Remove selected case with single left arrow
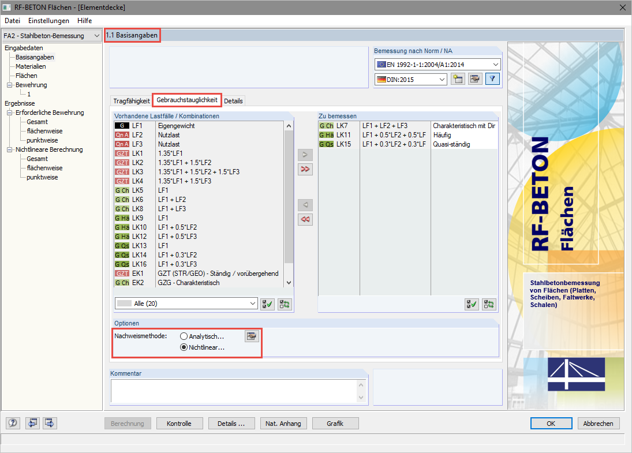Image resolution: width=632 pixels, height=453 pixels. tap(305, 205)
